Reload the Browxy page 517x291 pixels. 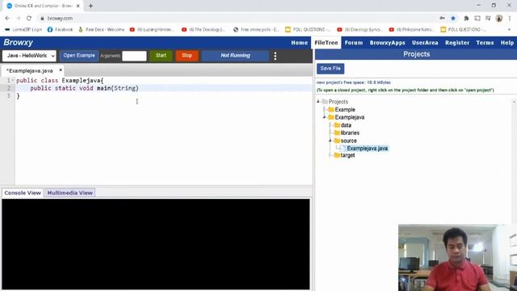(29, 19)
